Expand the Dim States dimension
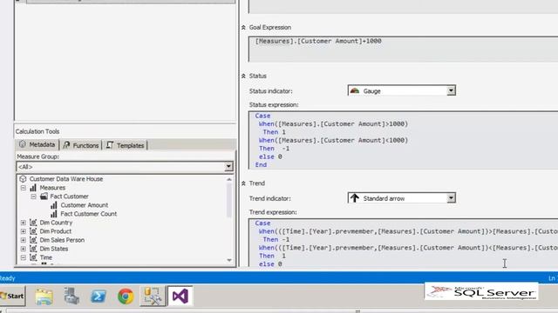The image size is (558, 313). tap(24, 249)
